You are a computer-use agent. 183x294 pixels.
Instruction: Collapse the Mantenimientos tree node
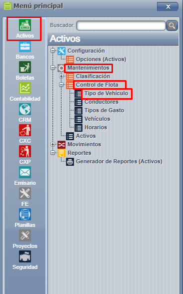point(53,68)
